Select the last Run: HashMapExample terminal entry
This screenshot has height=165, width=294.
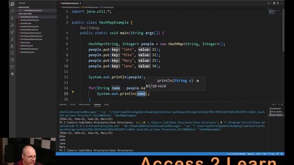click(x=276, y=115)
